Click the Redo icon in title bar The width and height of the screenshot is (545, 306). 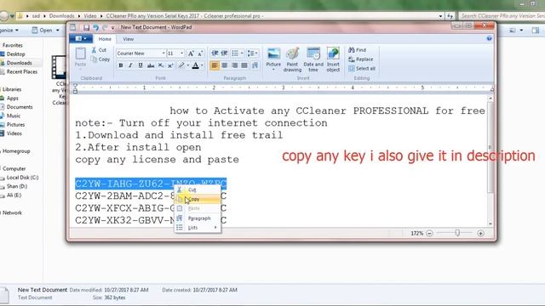[x=105, y=27]
